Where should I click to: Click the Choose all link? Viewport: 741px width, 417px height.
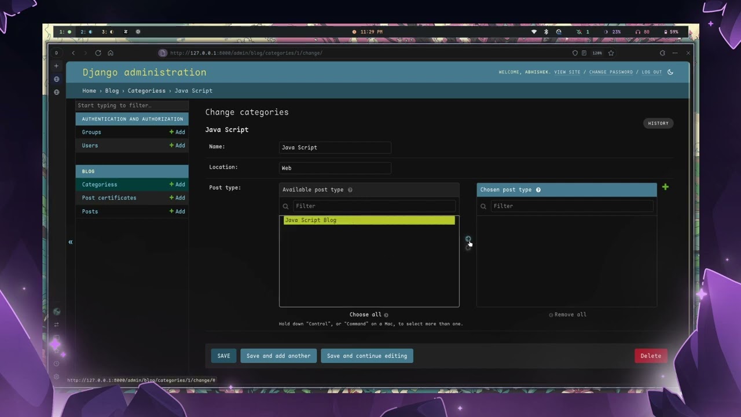[x=369, y=314]
